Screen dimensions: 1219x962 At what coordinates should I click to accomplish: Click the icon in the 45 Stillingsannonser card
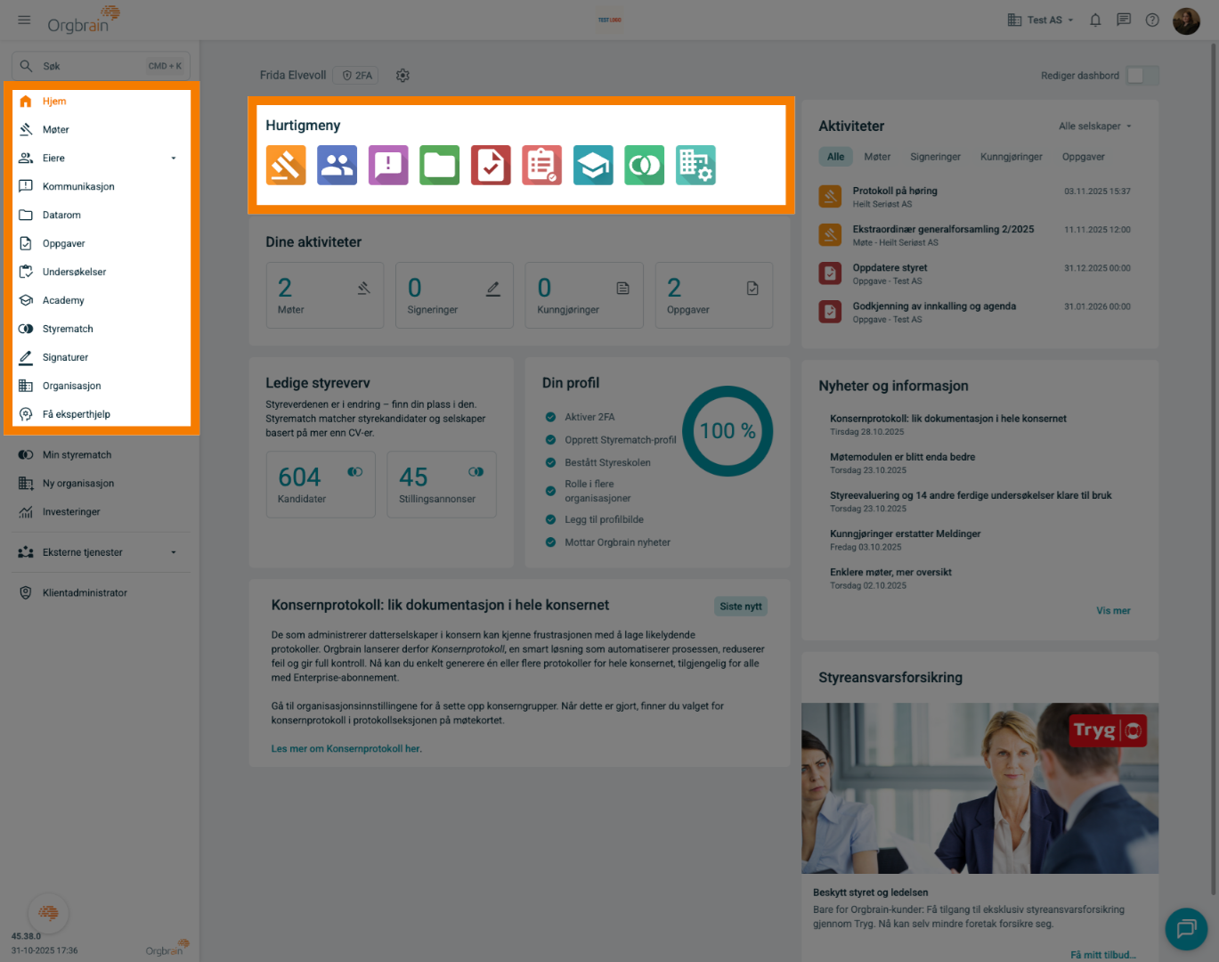tap(476, 472)
